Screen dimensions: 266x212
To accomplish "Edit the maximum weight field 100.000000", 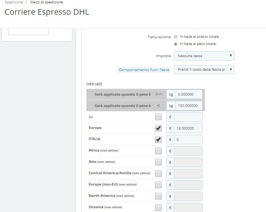I will pos(189,106).
